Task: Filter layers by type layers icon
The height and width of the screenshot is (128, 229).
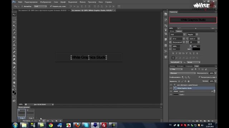Action: click(199, 69)
